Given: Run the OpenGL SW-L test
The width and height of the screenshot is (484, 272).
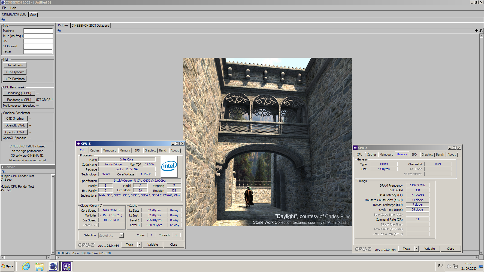Looking at the screenshot, I should [15, 125].
